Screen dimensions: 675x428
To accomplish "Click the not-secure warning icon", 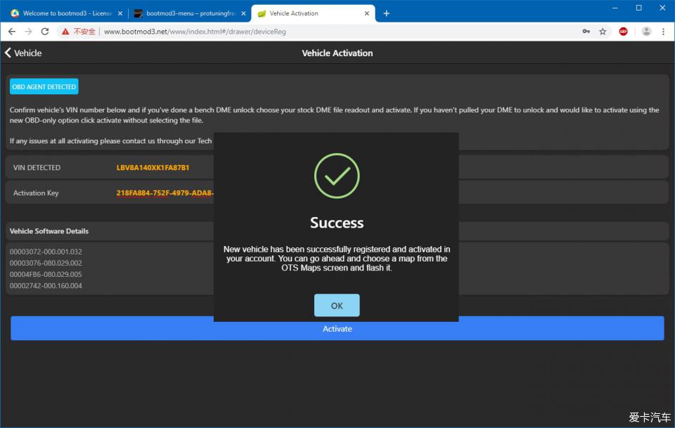I will (x=65, y=32).
